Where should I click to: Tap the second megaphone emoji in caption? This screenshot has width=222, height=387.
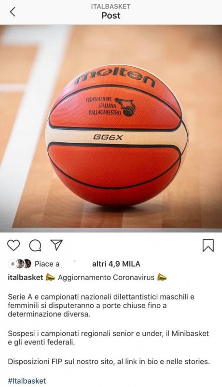[162, 277]
